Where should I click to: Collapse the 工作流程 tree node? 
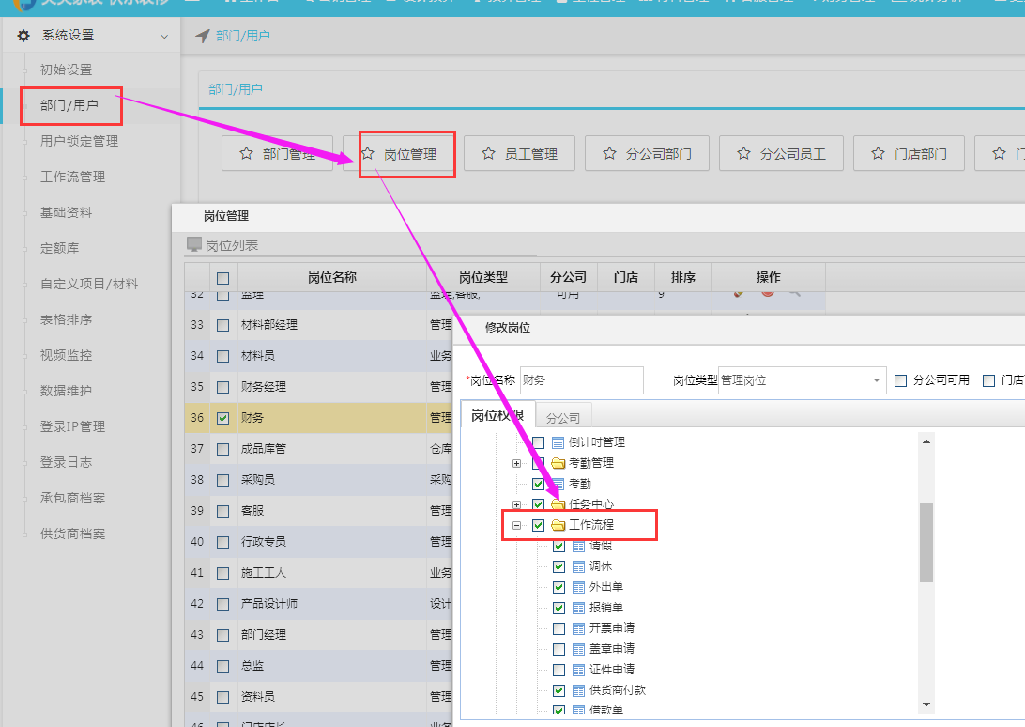click(x=517, y=525)
